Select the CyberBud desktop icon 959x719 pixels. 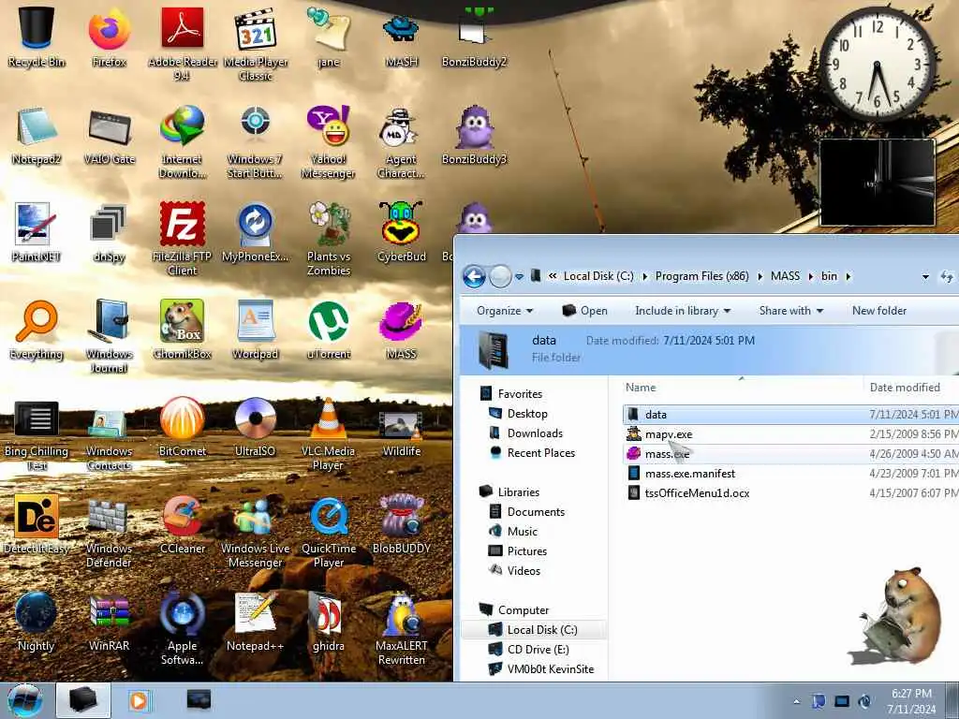(401, 232)
